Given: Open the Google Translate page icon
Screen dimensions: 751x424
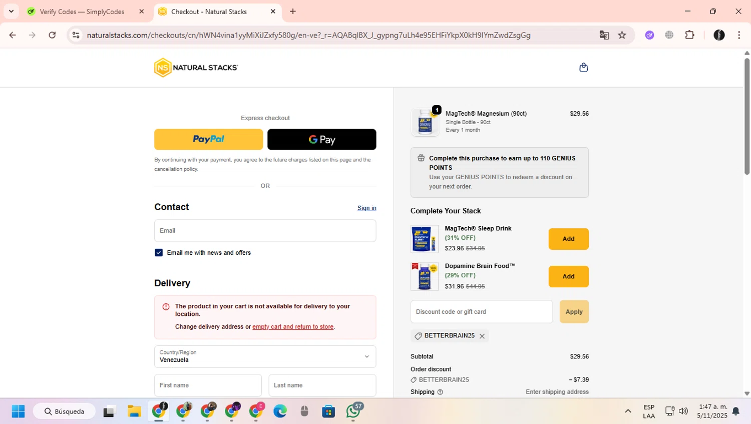Looking at the screenshot, I should pos(604,35).
